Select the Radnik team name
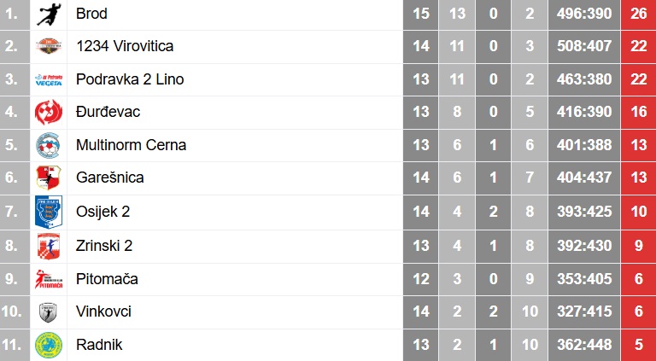Screen dimensions: 656x361 coord(99,345)
